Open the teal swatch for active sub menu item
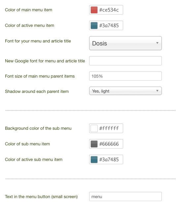 click(x=94, y=160)
